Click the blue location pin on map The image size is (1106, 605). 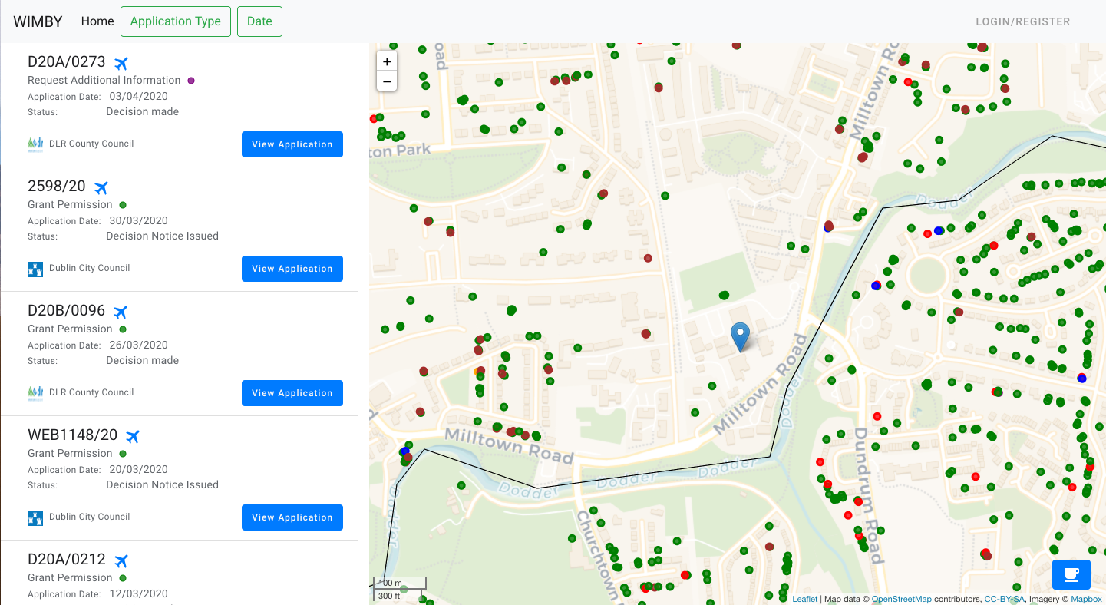click(740, 336)
